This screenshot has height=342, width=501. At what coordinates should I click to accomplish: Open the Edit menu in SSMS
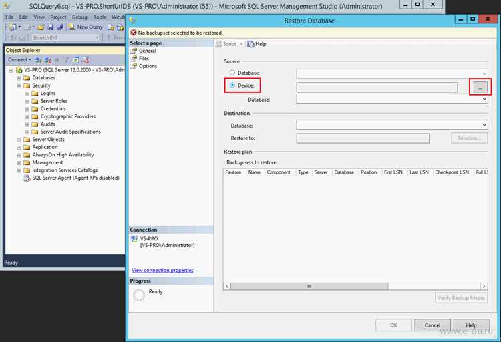23,17
